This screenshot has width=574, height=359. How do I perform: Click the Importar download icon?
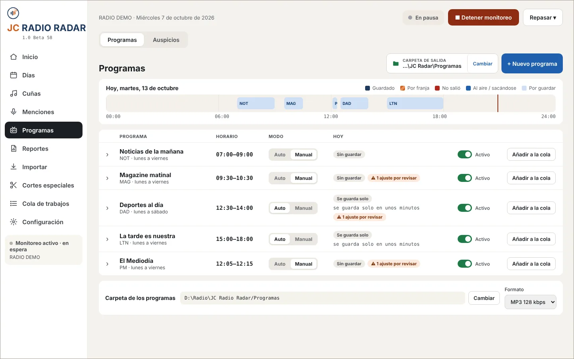click(14, 167)
